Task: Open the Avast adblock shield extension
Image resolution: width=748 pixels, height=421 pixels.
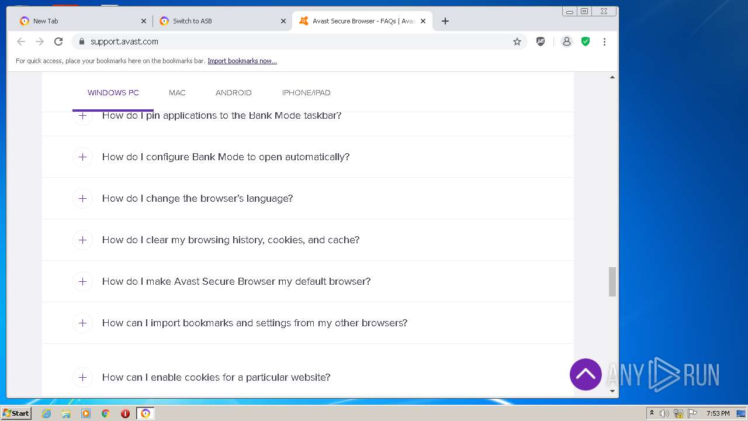Action: point(541,42)
